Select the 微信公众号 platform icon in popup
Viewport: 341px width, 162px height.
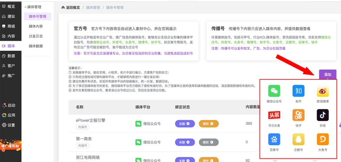coord(274,91)
